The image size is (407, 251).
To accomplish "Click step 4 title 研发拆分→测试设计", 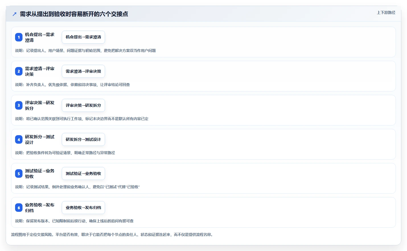I will pyautogui.click(x=40, y=139).
